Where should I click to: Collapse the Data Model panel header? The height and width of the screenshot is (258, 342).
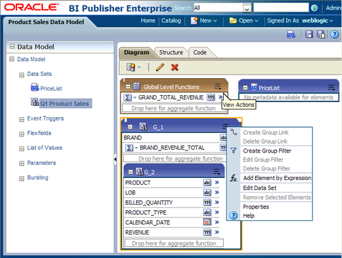(12, 47)
